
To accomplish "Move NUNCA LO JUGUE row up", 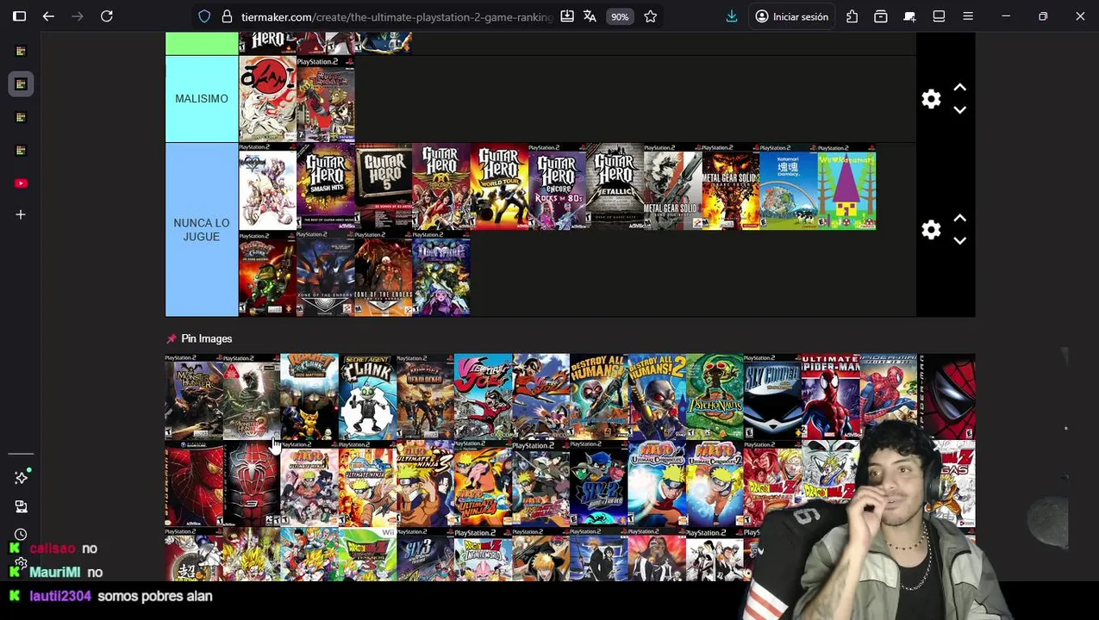I will [x=959, y=219].
